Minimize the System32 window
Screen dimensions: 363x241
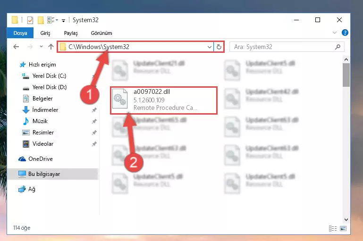[x=296, y=20]
